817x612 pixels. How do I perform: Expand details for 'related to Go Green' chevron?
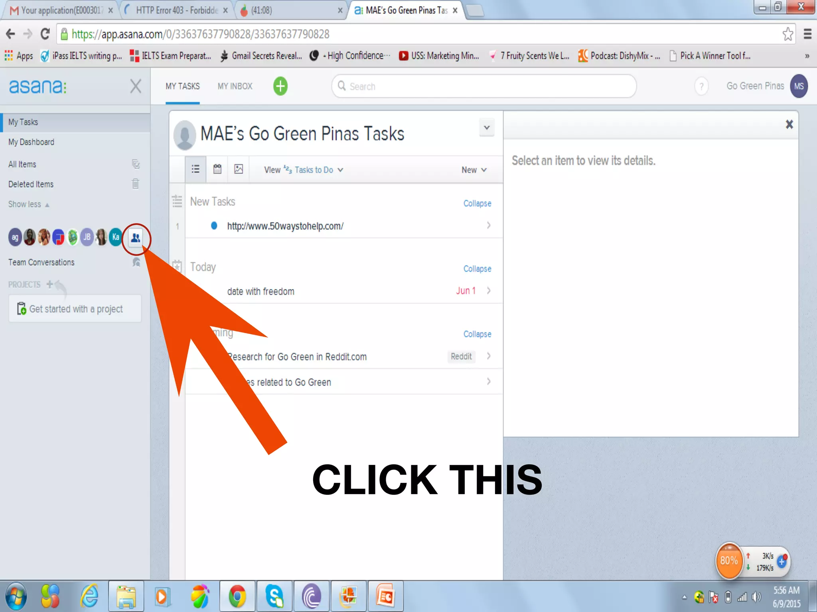coord(489,382)
